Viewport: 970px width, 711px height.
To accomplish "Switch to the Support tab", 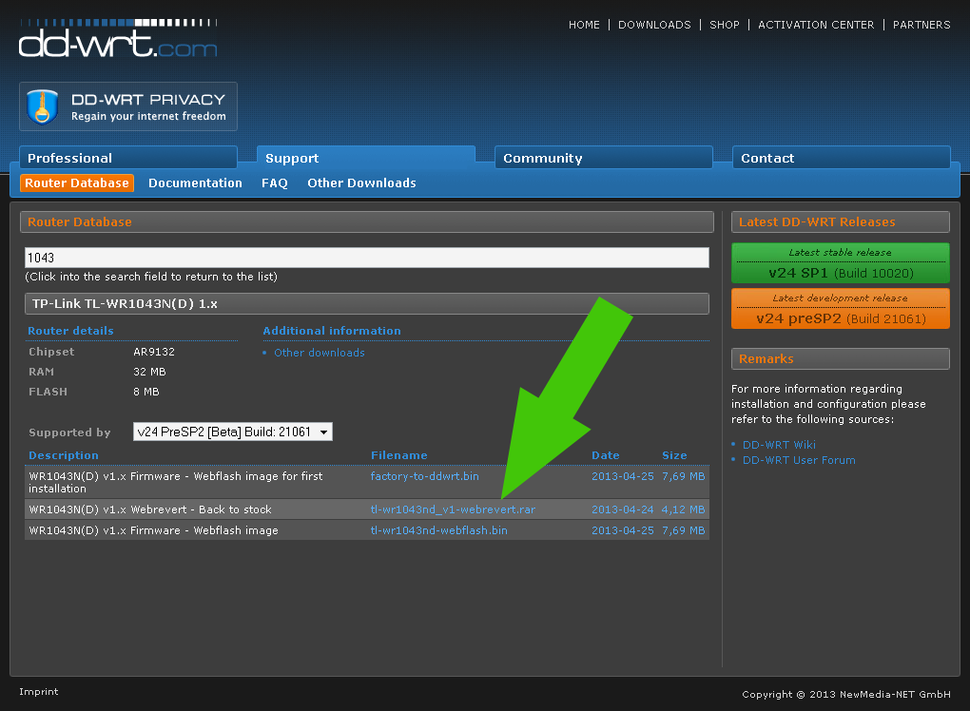I will pyautogui.click(x=365, y=158).
